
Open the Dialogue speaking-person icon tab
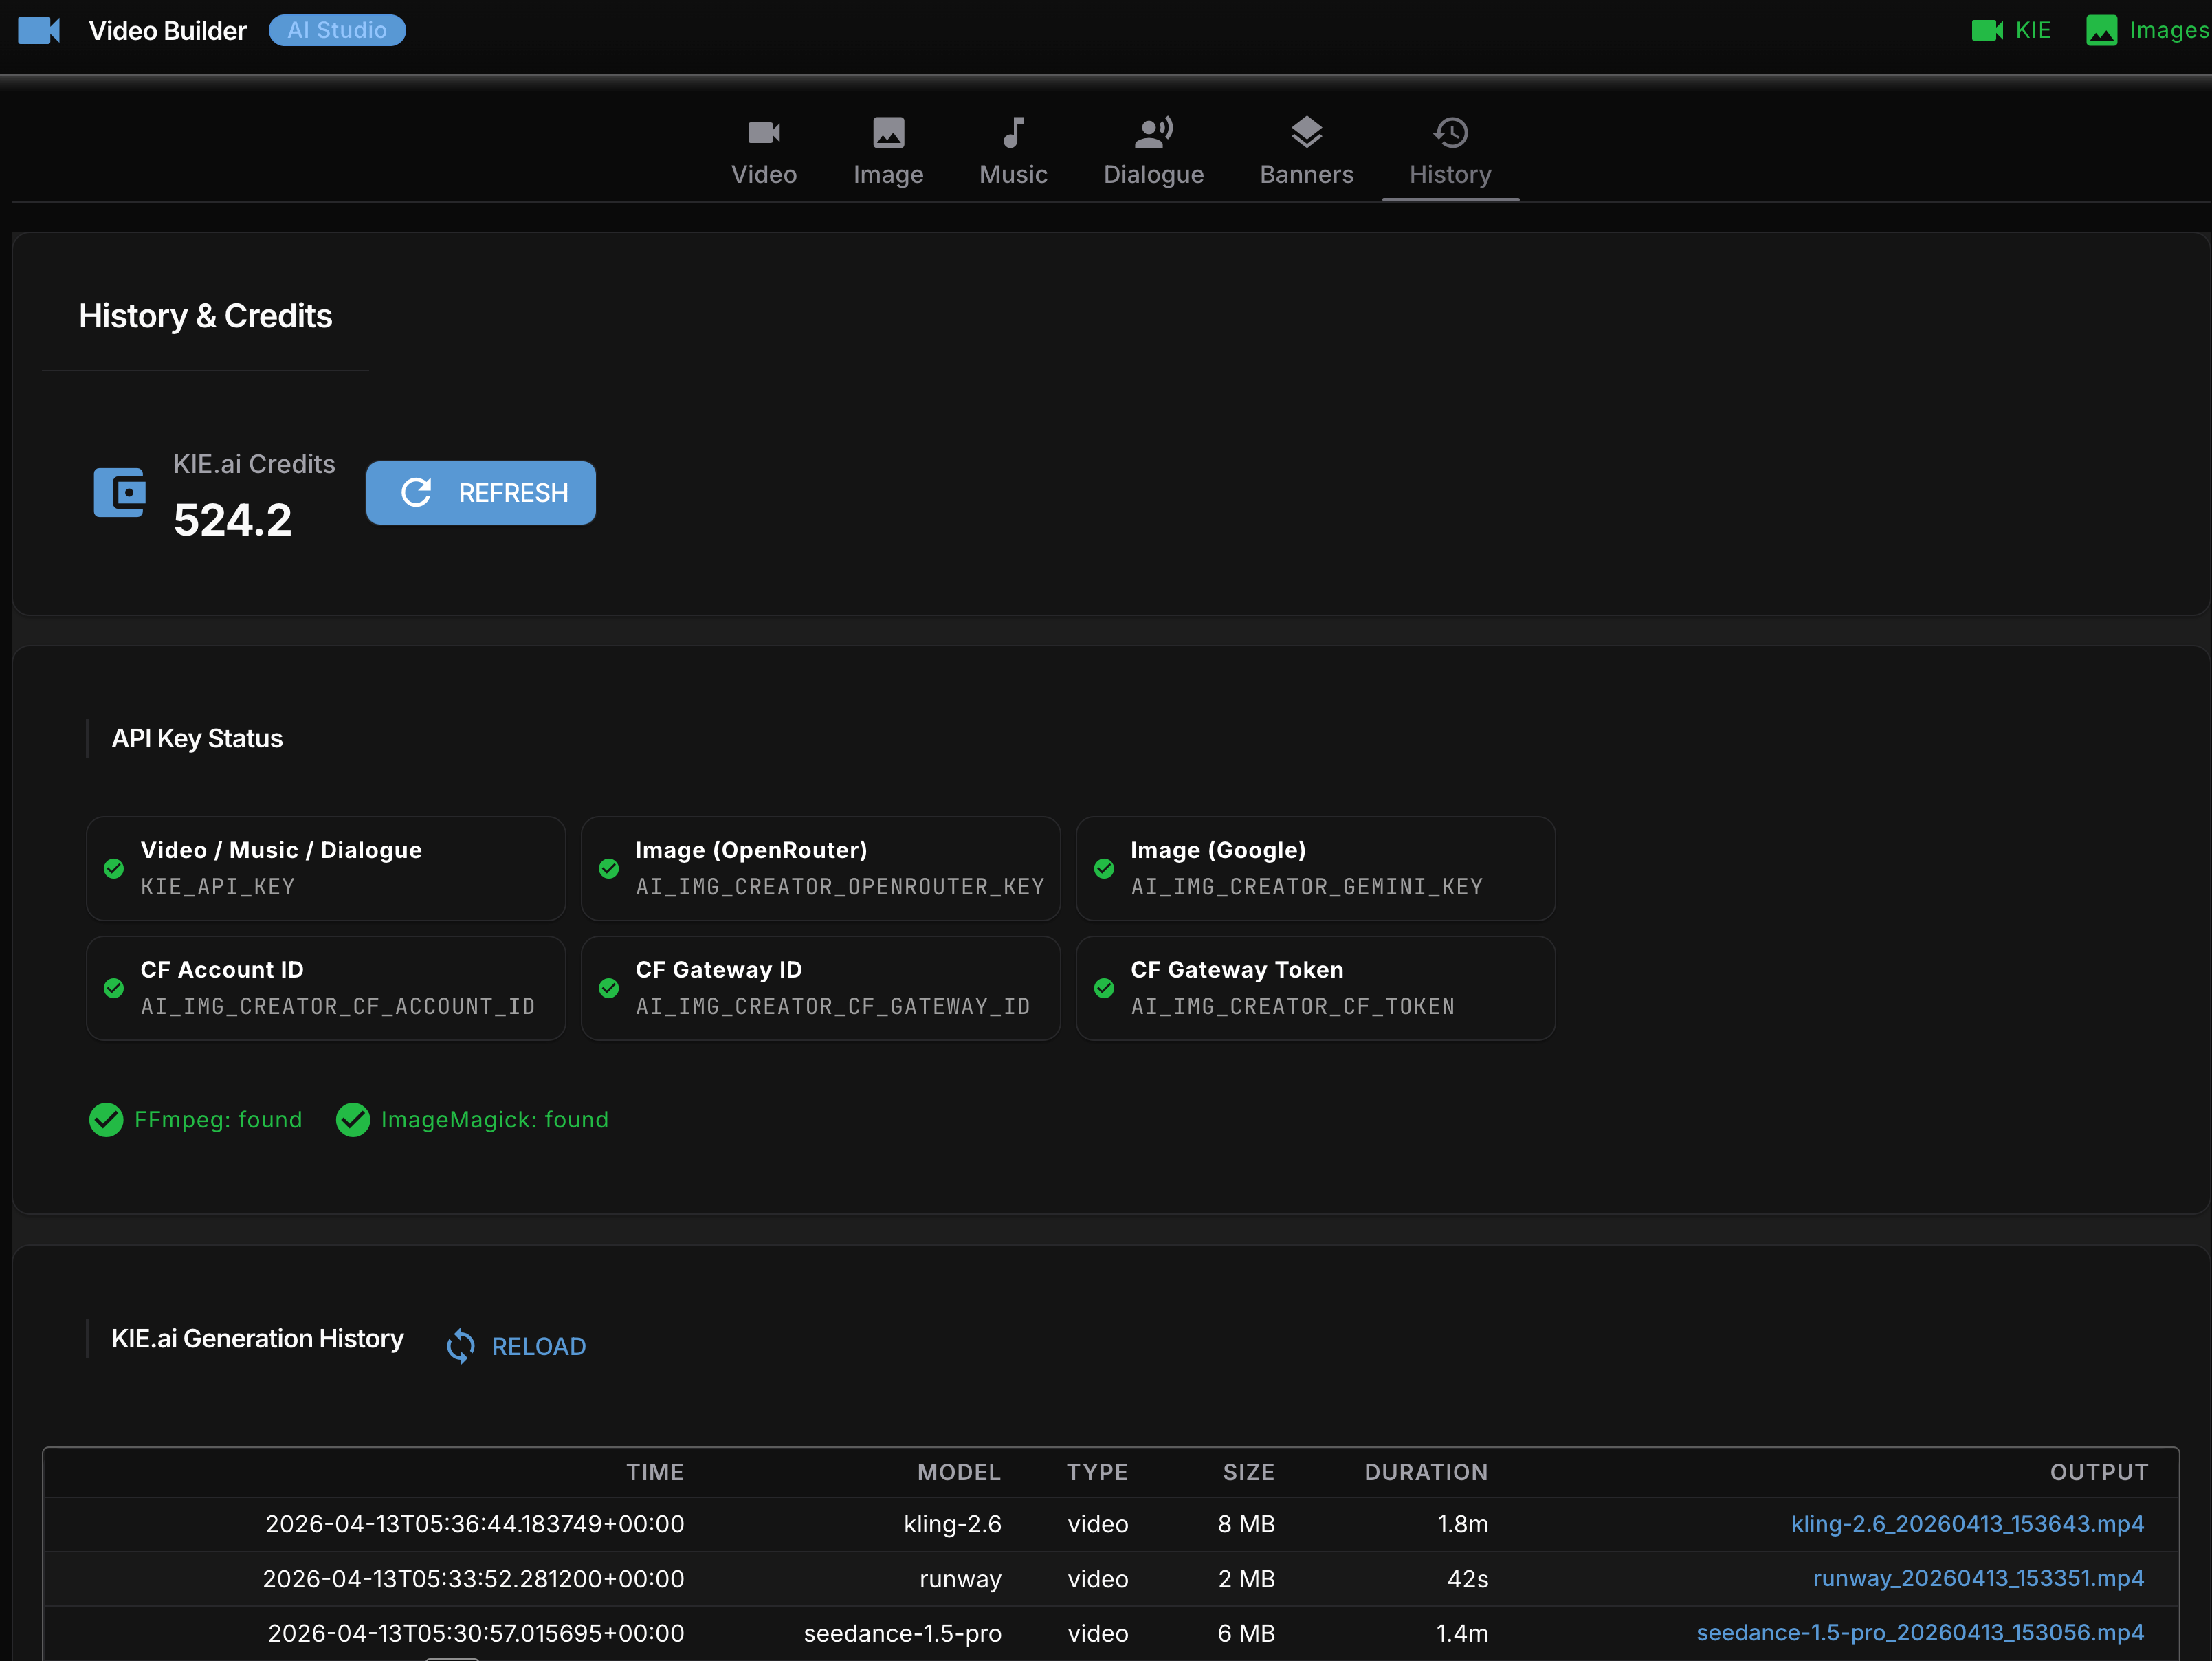pyautogui.click(x=1153, y=132)
